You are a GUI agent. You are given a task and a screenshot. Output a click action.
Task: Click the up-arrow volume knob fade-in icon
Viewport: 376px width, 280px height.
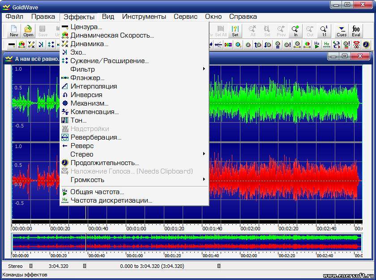258,45
